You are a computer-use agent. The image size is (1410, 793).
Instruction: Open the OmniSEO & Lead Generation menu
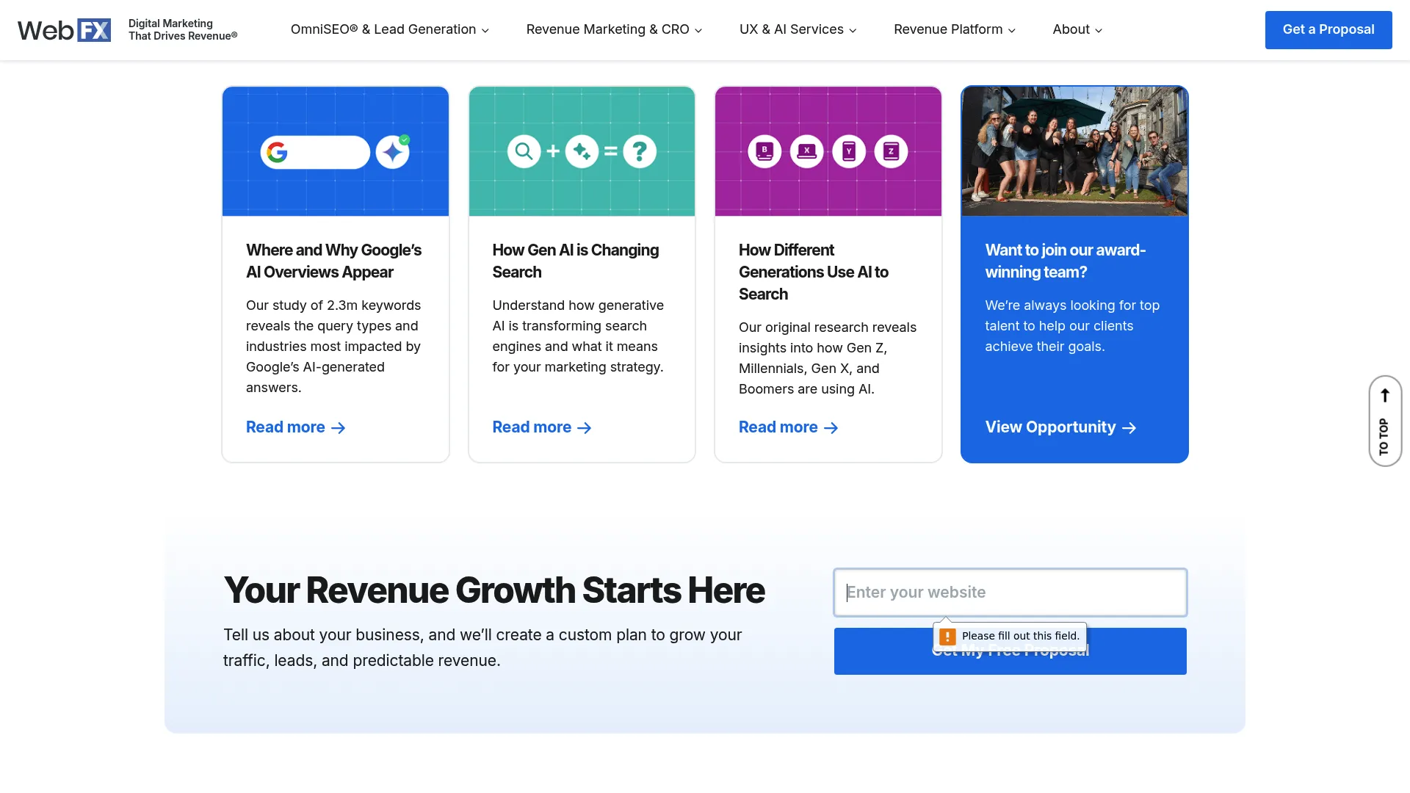[388, 29]
